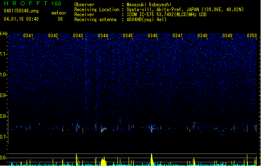Click the 1.1 kHz frequency tick label
Screen dimensions: 261x166
click(4, 54)
